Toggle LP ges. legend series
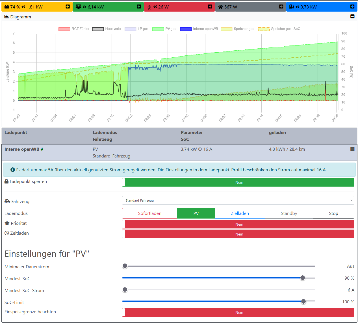358x324 pixels. [x=137, y=29]
